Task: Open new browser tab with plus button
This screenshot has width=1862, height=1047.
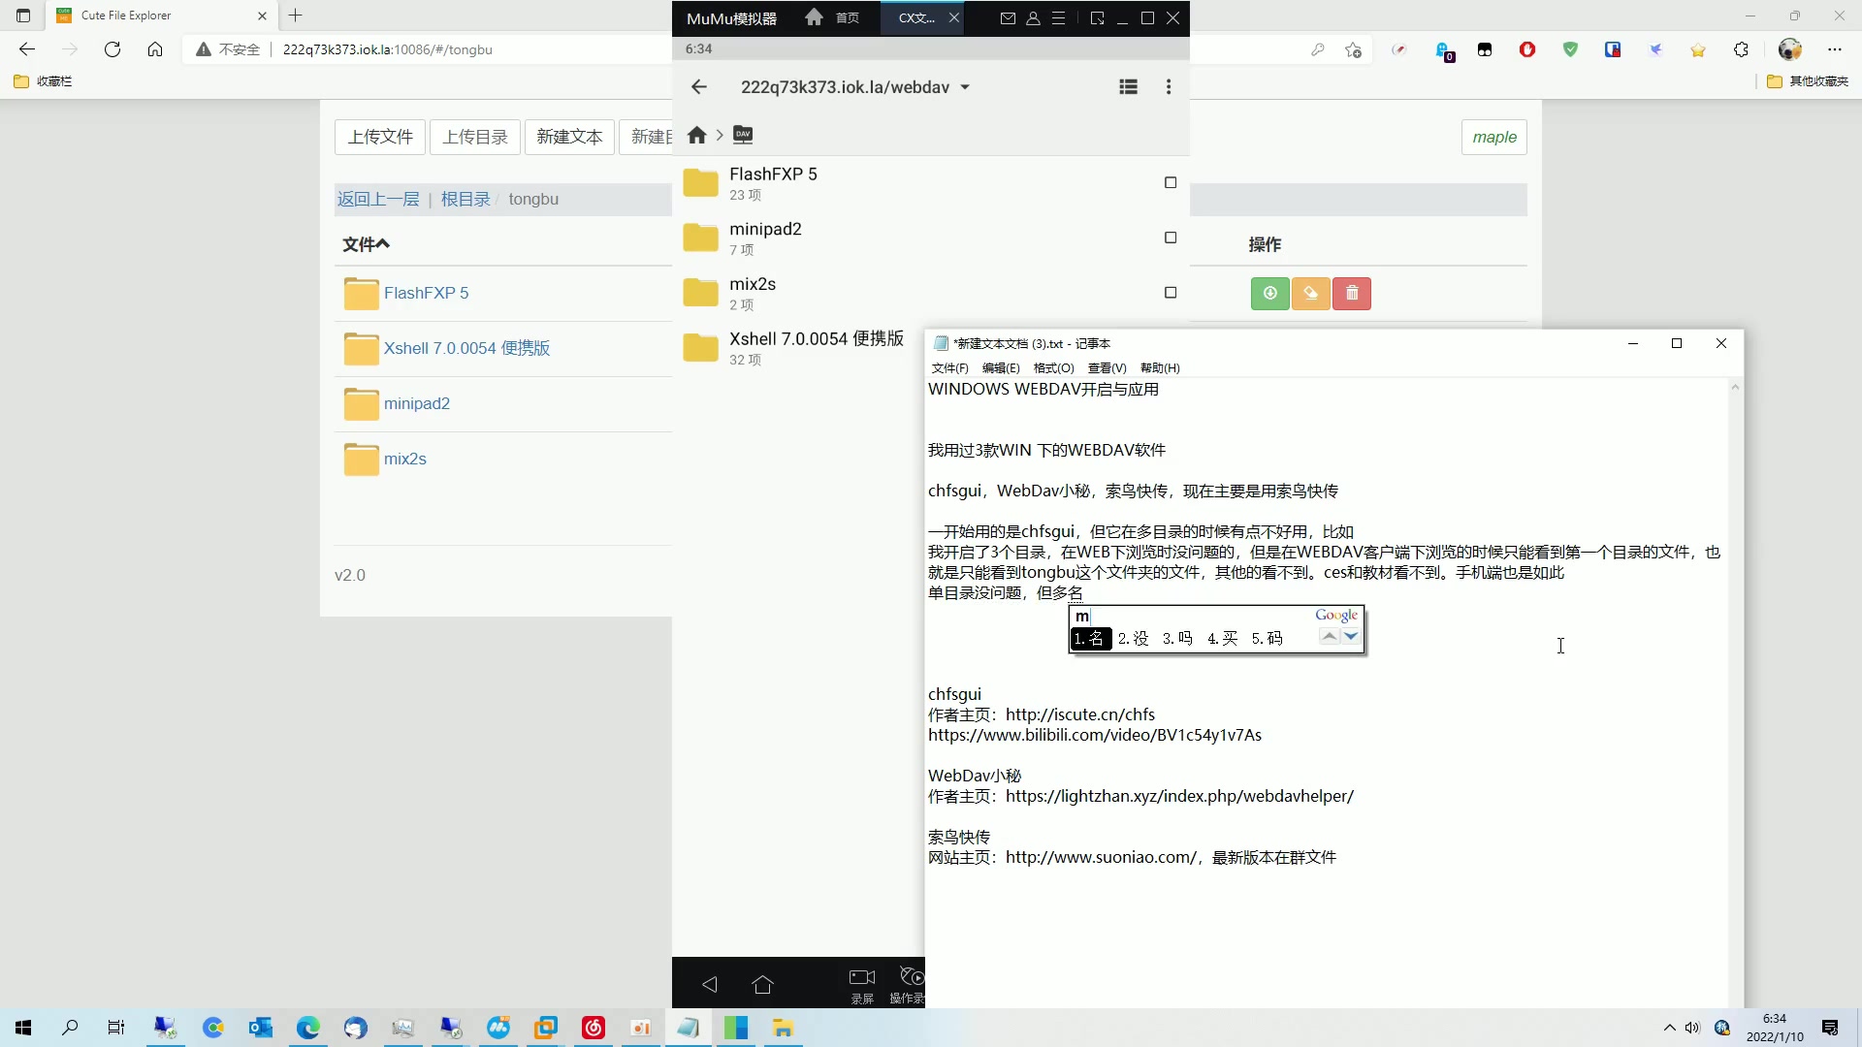Action: pyautogui.click(x=296, y=16)
